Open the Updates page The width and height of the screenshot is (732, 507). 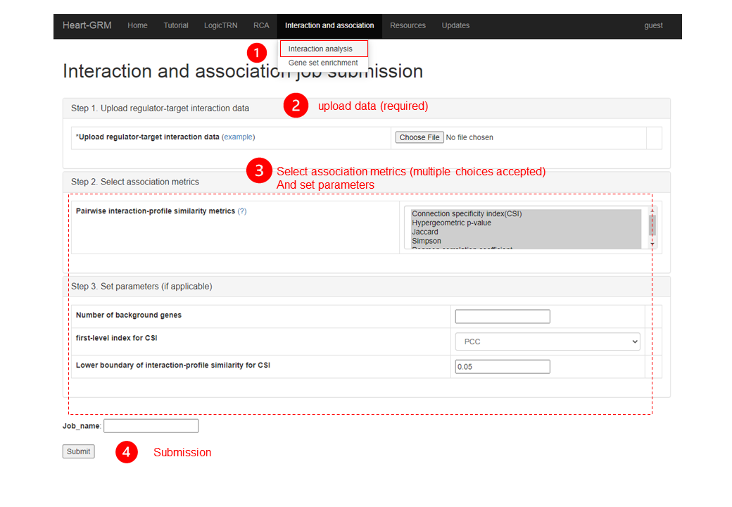pos(455,25)
